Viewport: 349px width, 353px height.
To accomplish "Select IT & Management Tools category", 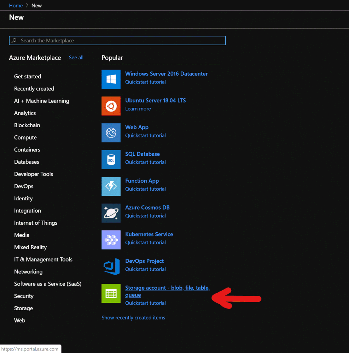I will 43,260.
